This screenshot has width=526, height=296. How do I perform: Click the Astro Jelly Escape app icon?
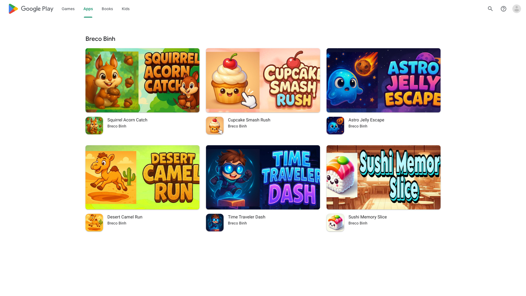pyautogui.click(x=335, y=126)
